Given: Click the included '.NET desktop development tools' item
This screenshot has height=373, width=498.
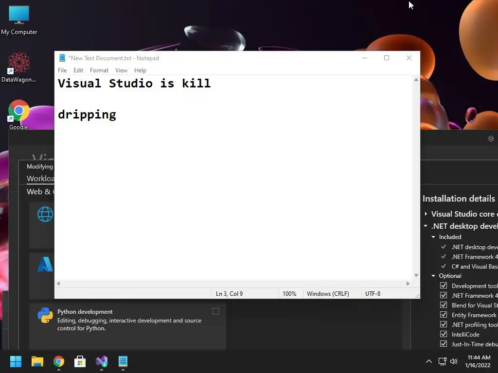Looking at the screenshot, I should (x=475, y=247).
